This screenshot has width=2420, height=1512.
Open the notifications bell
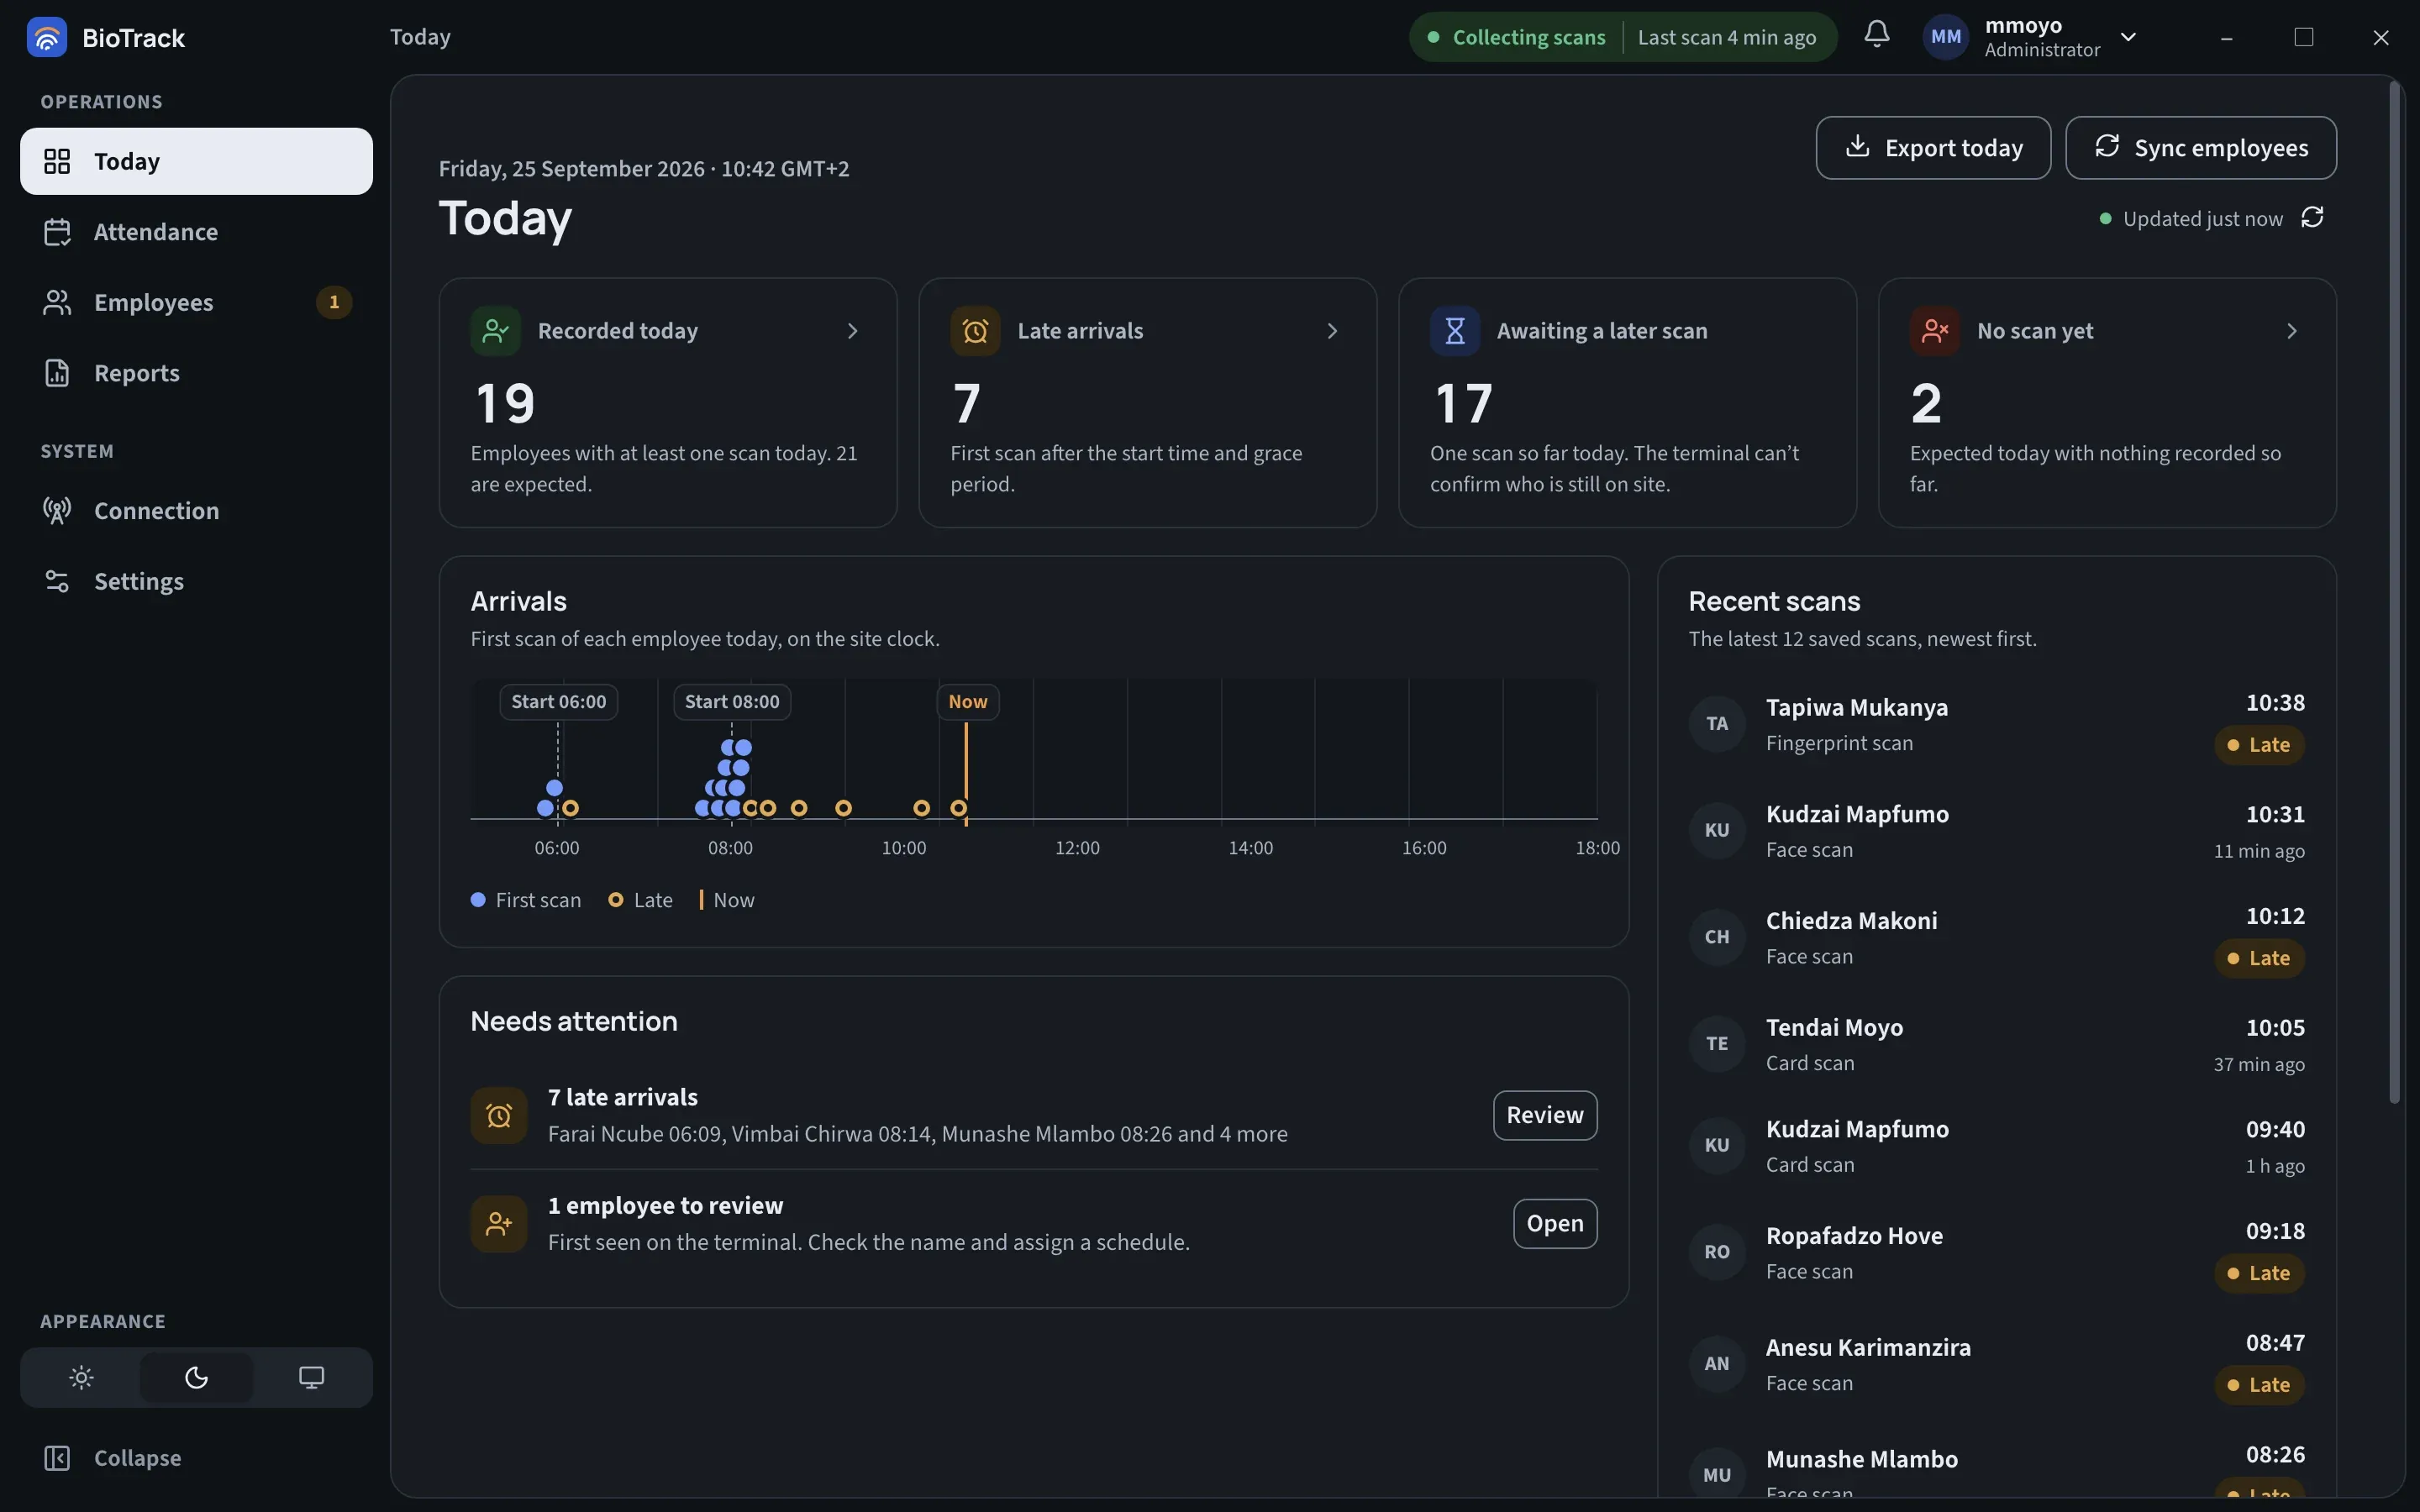click(1877, 34)
